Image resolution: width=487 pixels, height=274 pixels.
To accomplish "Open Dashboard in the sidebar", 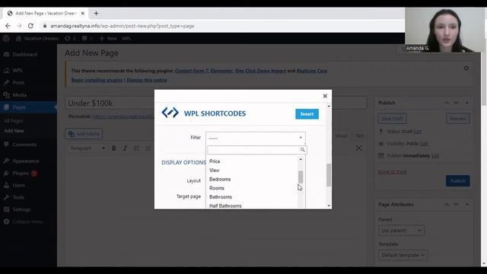I will 24,54.
